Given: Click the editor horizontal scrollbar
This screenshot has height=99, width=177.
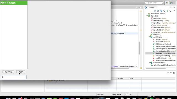Looking at the screenshot, I should (120, 68).
